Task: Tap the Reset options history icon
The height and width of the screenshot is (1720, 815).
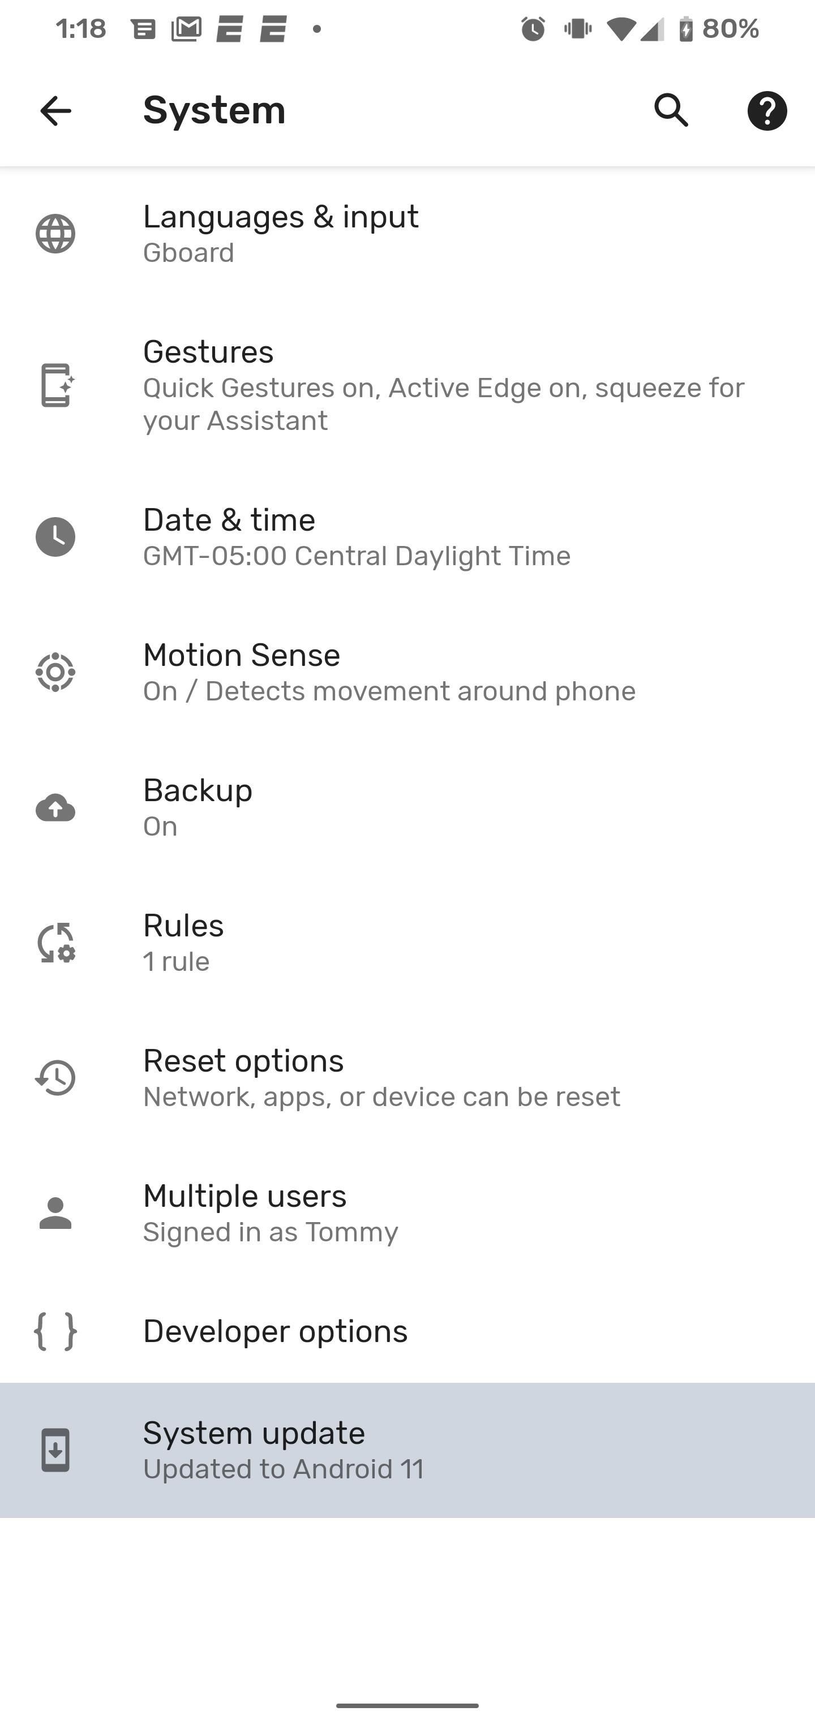Action: point(55,1078)
